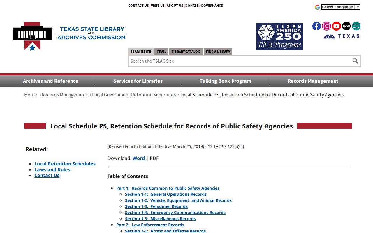Viewport: 373px width, 233px height.
Task: Open the Talking Book Program menu
Action: pos(226,81)
